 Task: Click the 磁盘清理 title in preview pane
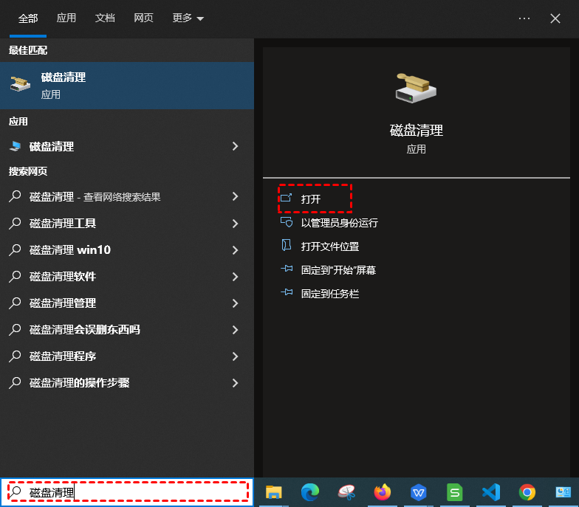point(417,130)
